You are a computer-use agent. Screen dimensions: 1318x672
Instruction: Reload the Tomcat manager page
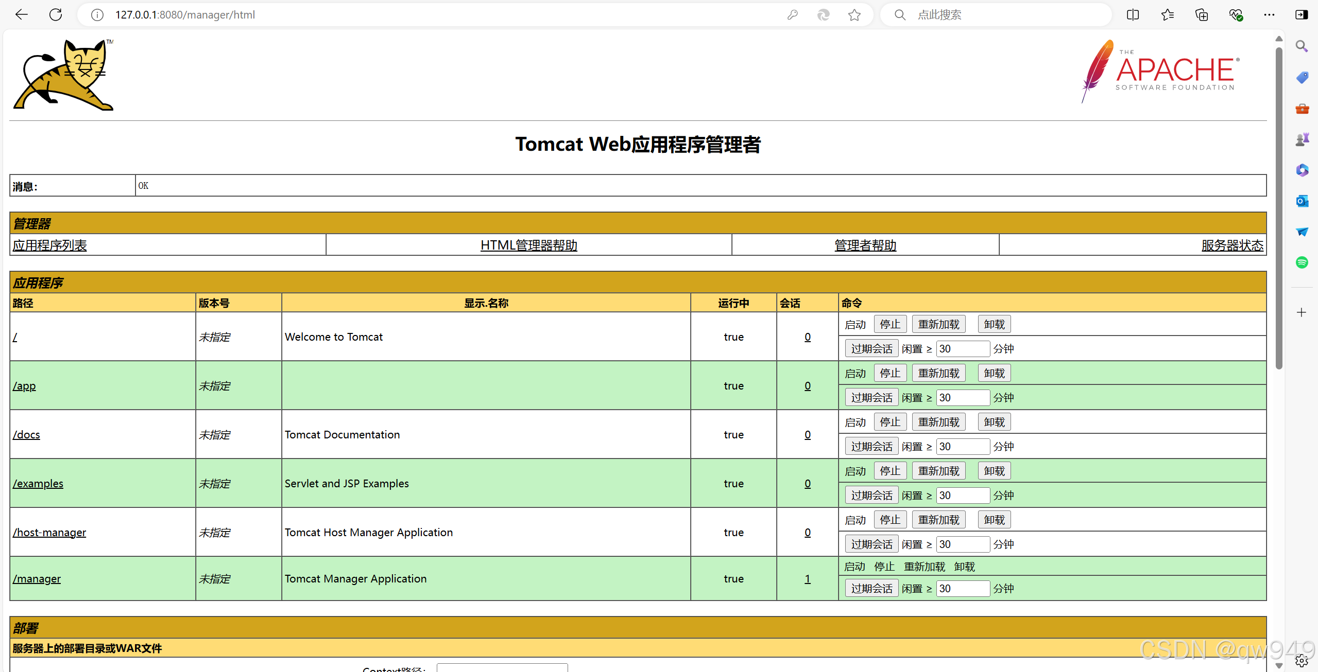click(x=56, y=15)
